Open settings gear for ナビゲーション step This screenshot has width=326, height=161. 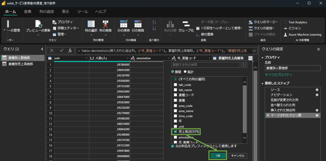click(316, 95)
